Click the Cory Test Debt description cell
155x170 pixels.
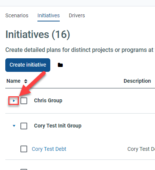point(141,149)
